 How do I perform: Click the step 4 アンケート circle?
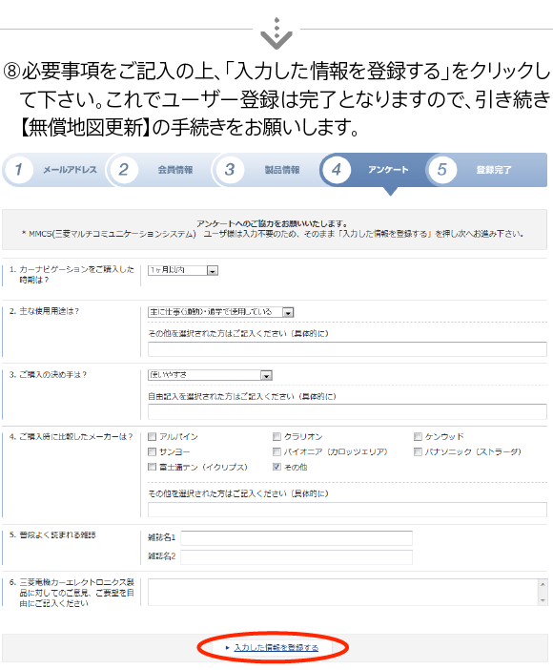[337, 170]
